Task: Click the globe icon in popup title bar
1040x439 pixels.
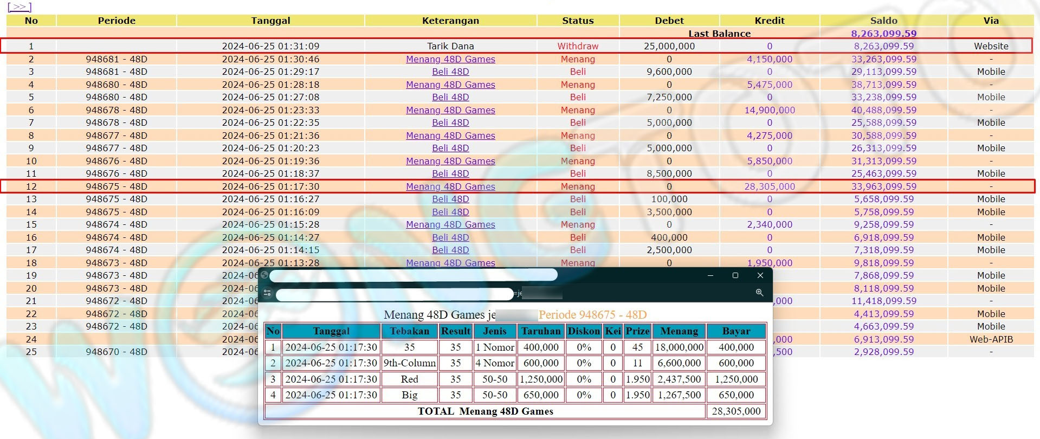Action: [264, 275]
